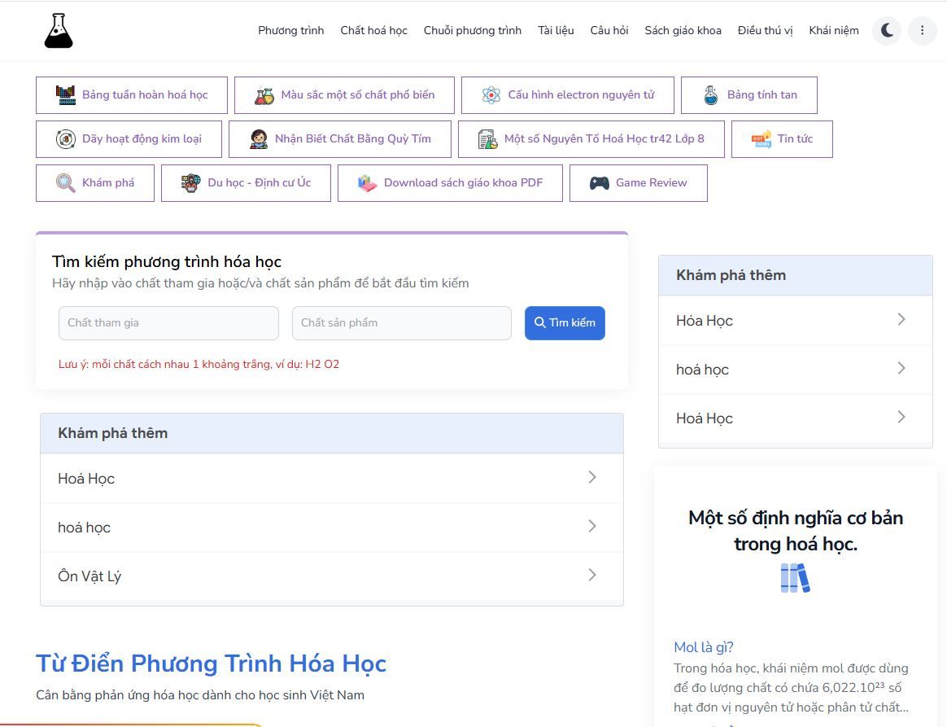Click the books icon for Download sách
This screenshot has height=727, width=947.
click(367, 183)
